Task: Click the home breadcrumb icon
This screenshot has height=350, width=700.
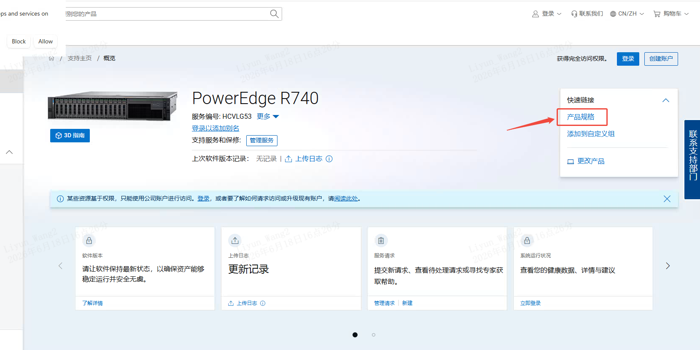Action: click(x=51, y=58)
